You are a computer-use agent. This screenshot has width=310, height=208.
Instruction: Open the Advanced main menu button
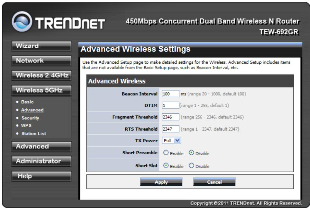pyautogui.click(x=41, y=147)
